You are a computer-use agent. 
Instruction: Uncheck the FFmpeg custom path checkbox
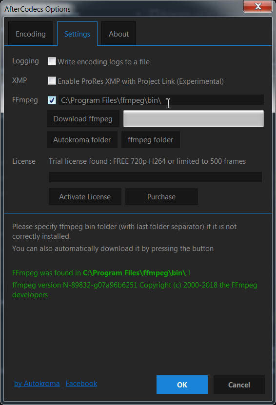tap(52, 100)
